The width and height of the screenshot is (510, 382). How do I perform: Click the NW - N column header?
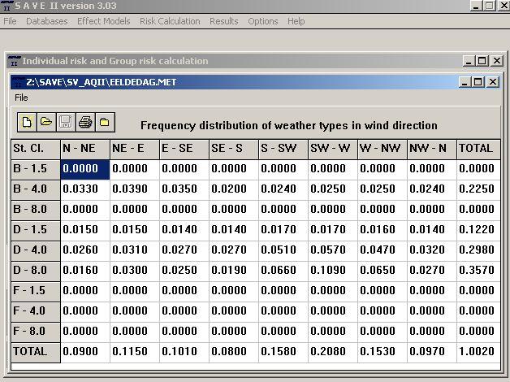(431, 149)
